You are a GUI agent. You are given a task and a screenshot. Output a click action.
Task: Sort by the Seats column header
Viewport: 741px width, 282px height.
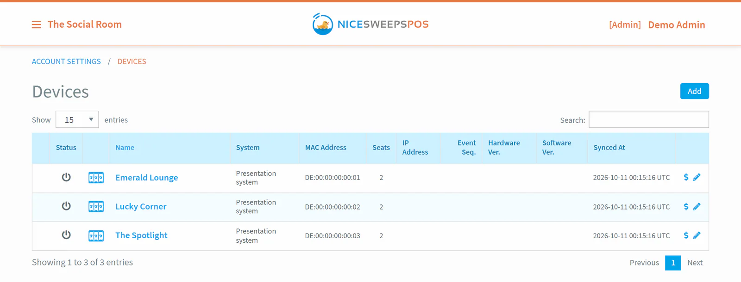pos(381,148)
